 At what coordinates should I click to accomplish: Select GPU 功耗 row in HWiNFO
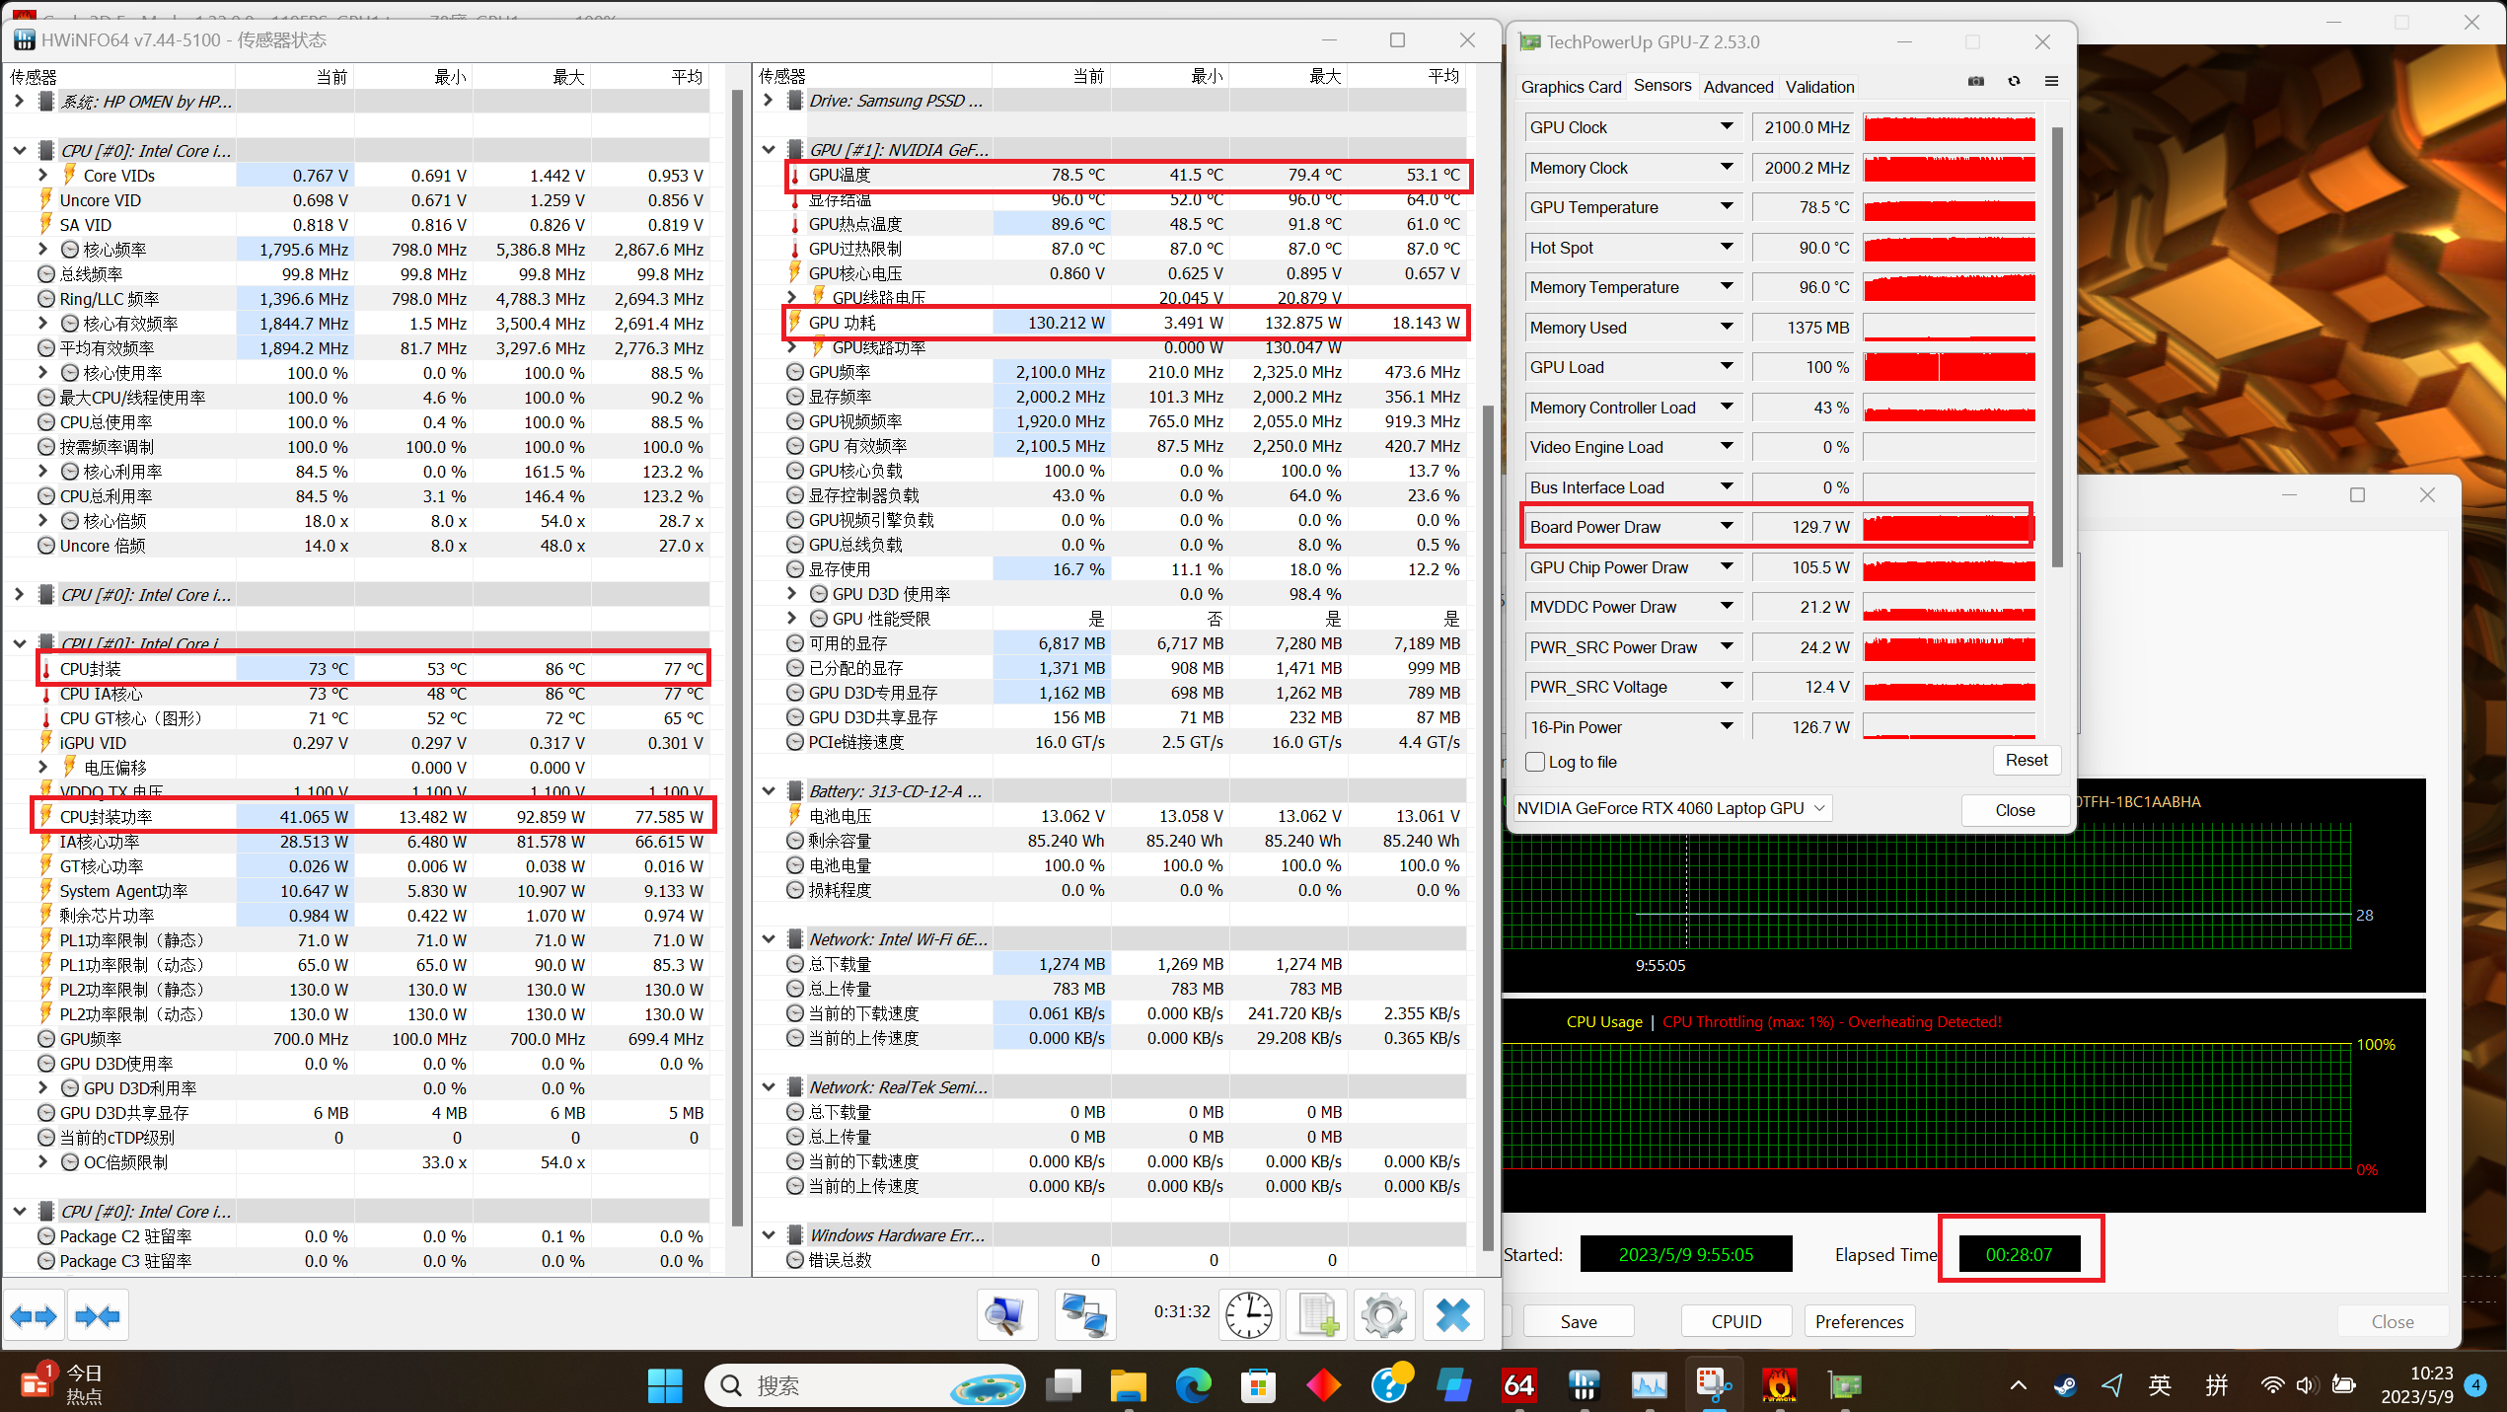pos(1126,323)
